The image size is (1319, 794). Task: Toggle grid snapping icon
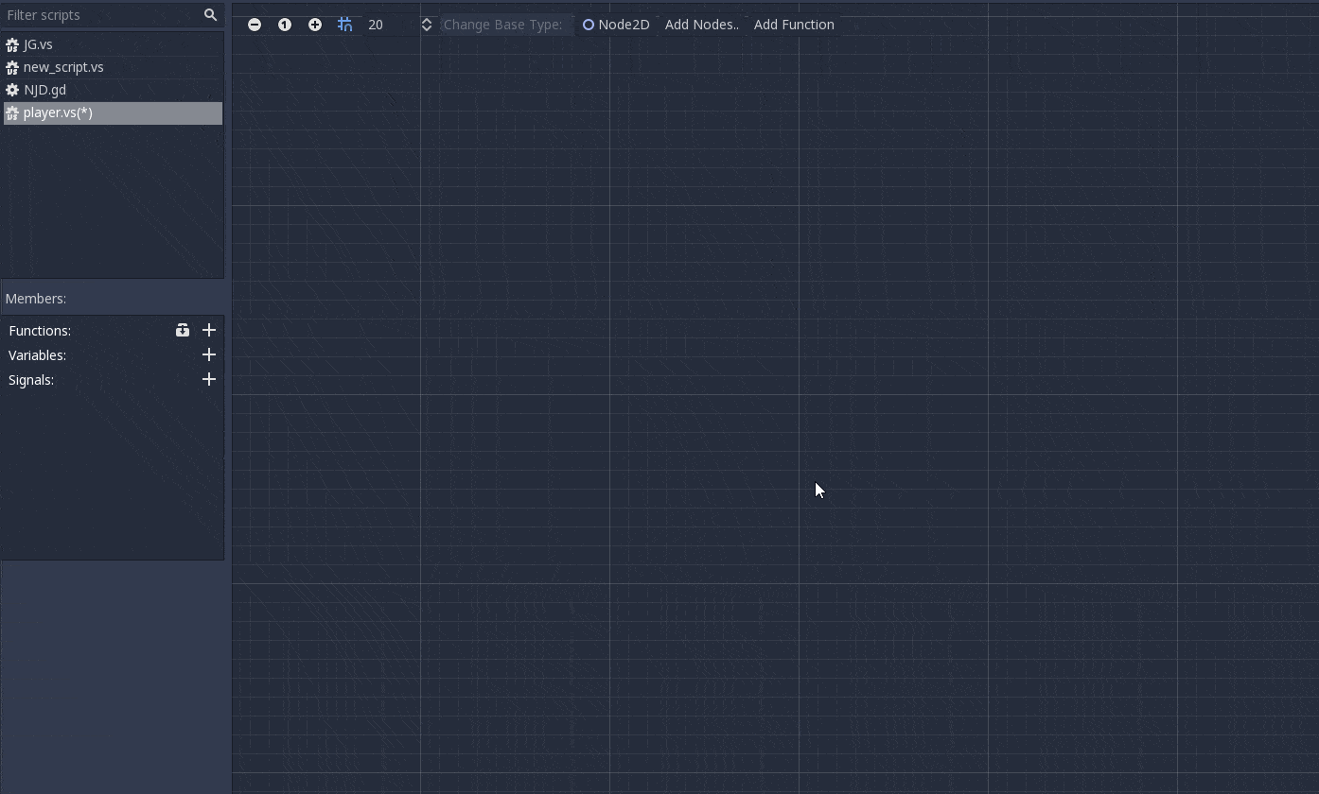pyautogui.click(x=345, y=25)
